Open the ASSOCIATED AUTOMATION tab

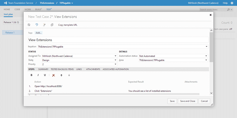point(116,69)
